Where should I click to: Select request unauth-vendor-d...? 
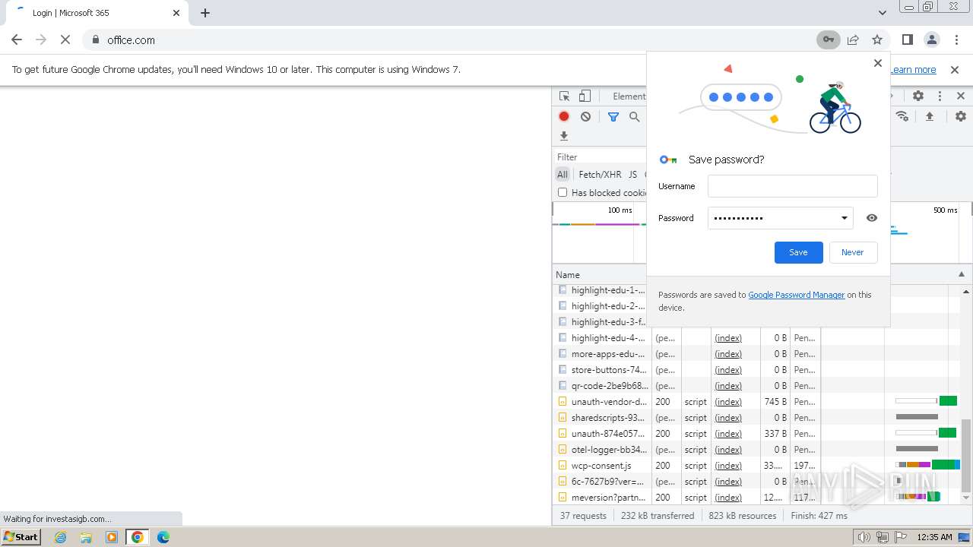pyautogui.click(x=609, y=402)
